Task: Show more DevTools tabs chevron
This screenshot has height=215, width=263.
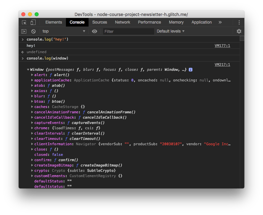Action: tap(220, 22)
